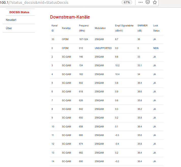Click the URL address bar text
This screenshot has height=167, width=181.
[34, 3]
